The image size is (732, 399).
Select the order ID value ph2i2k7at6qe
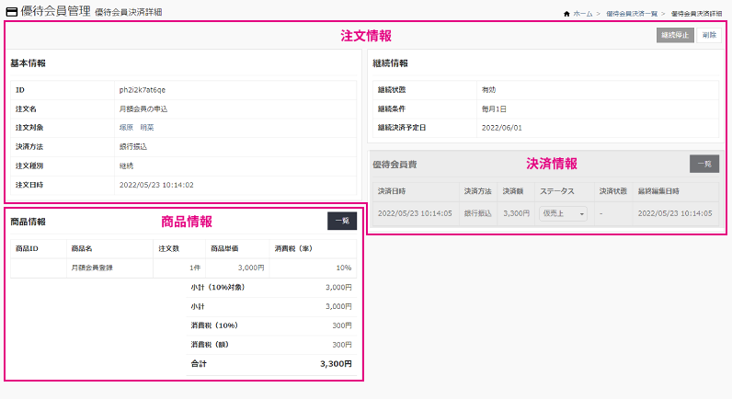pos(143,90)
